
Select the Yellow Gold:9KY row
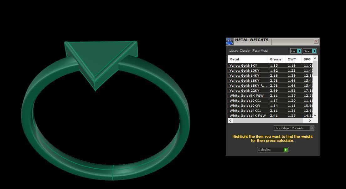click(x=270, y=65)
